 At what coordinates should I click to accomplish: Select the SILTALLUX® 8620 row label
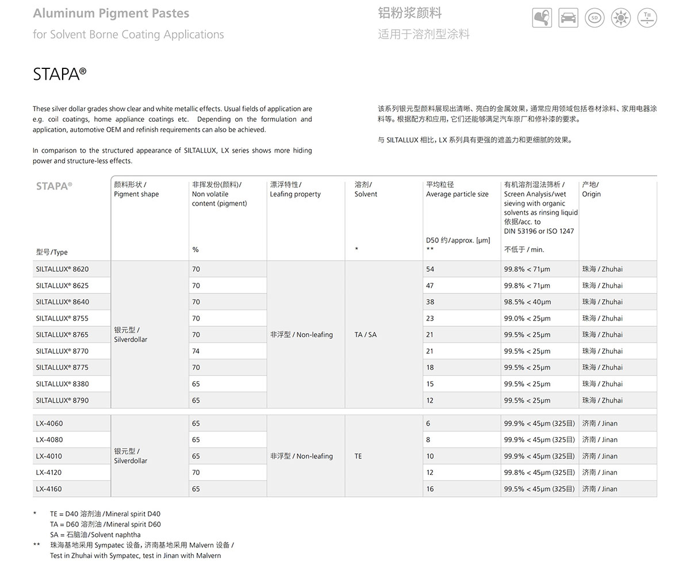(x=63, y=269)
